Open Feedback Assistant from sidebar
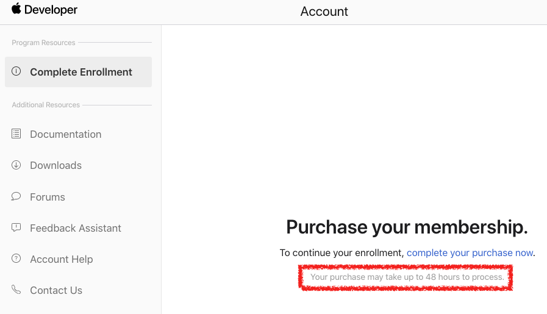This screenshot has height=314, width=547. pyautogui.click(x=76, y=228)
